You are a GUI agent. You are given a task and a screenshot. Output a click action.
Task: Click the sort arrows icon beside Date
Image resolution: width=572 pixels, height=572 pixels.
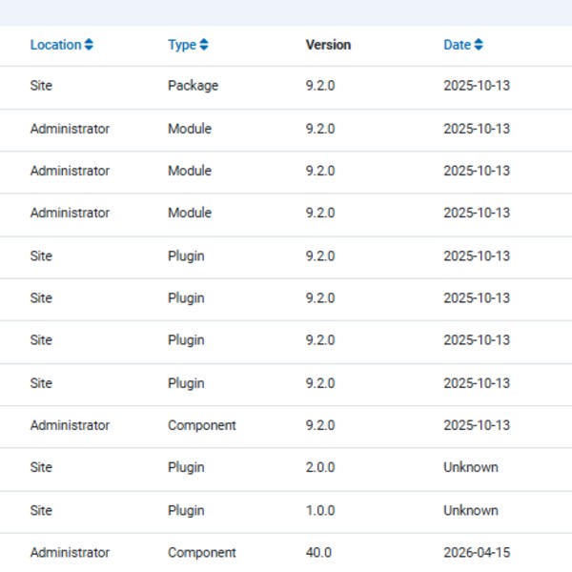tap(479, 45)
